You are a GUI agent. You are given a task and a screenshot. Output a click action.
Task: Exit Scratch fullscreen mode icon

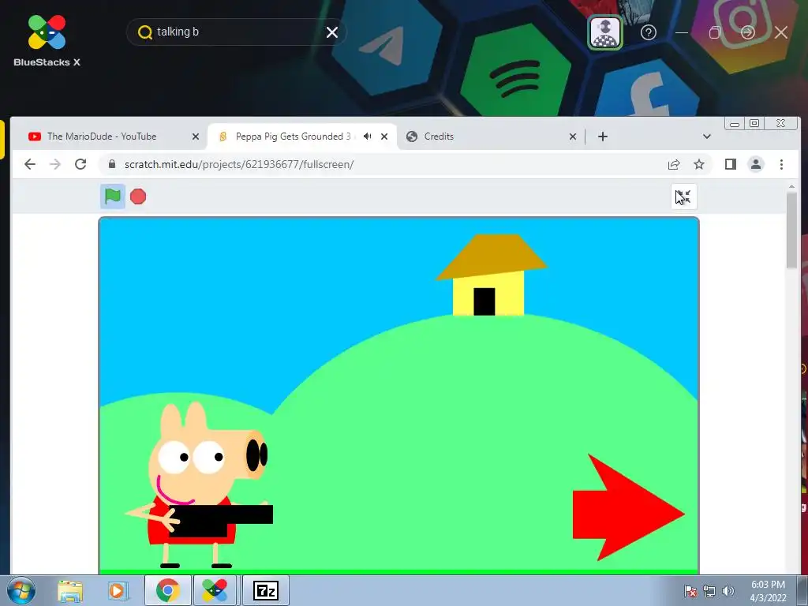(684, 196)
